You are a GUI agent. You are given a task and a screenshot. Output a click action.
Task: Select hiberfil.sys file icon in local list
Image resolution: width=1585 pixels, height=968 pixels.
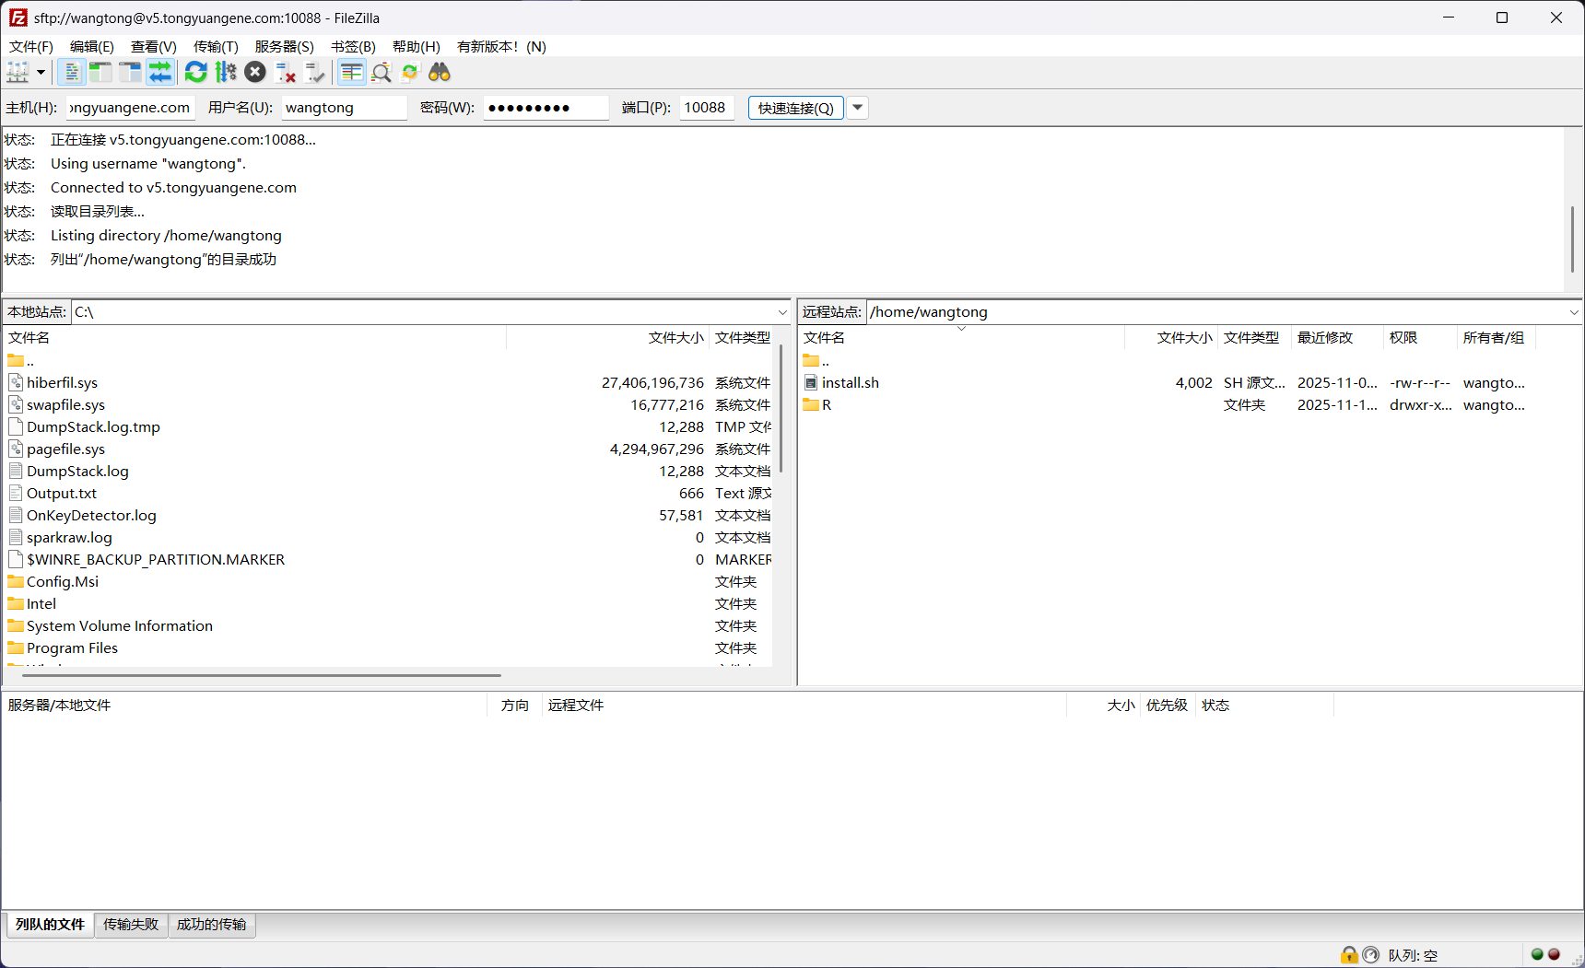click(x=16, y=382)
